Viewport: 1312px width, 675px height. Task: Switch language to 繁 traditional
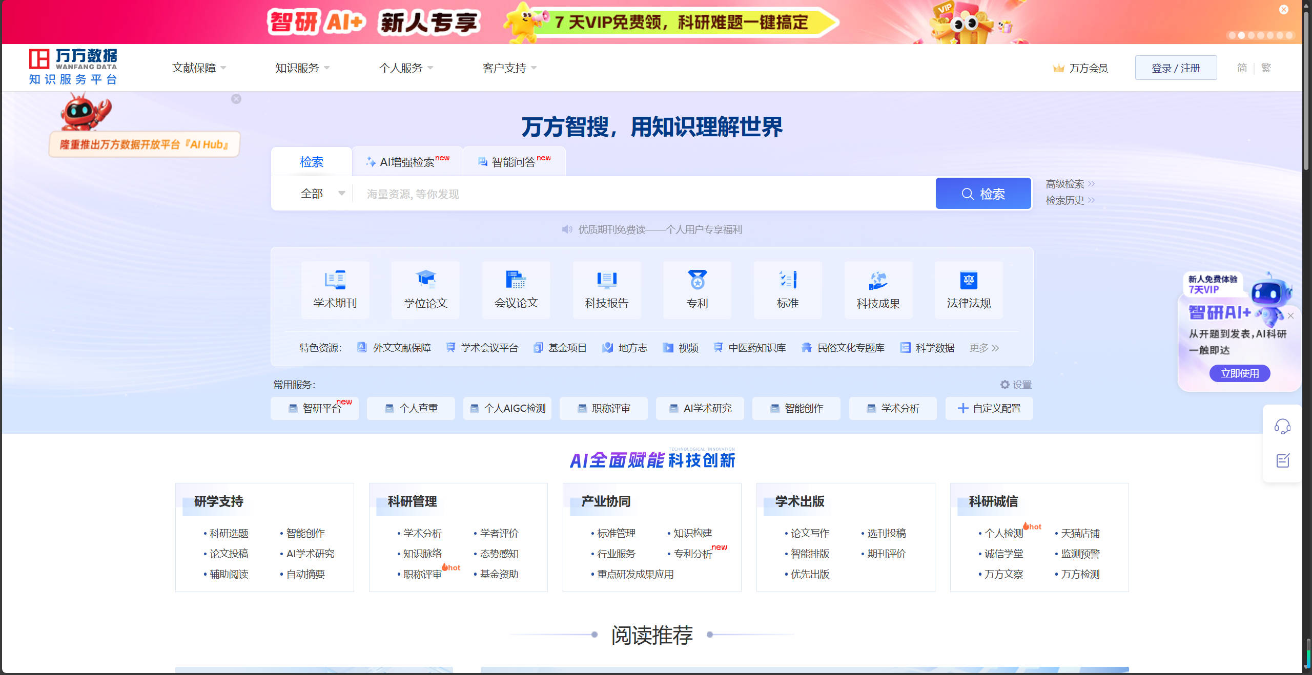coord(1266,68)
